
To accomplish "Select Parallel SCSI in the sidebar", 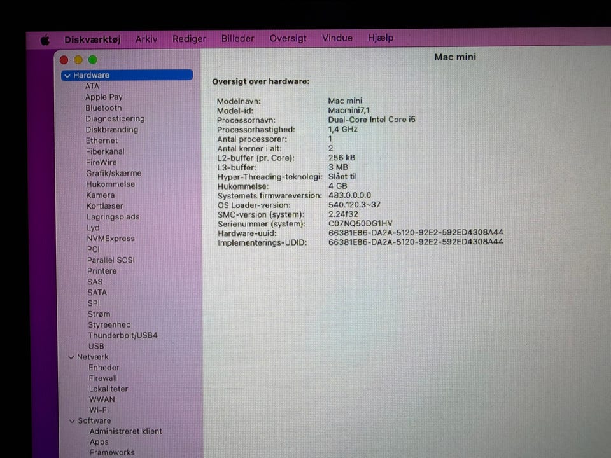I will pos(111,260).
